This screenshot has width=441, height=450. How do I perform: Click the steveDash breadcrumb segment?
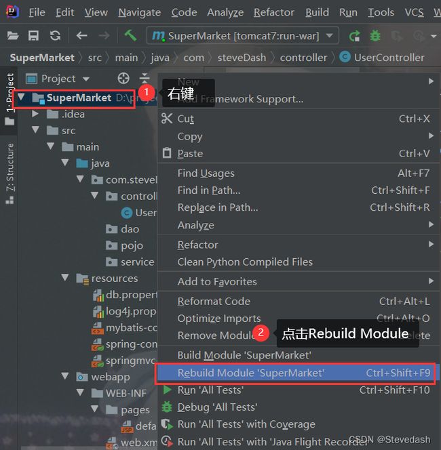pos(242,58)
